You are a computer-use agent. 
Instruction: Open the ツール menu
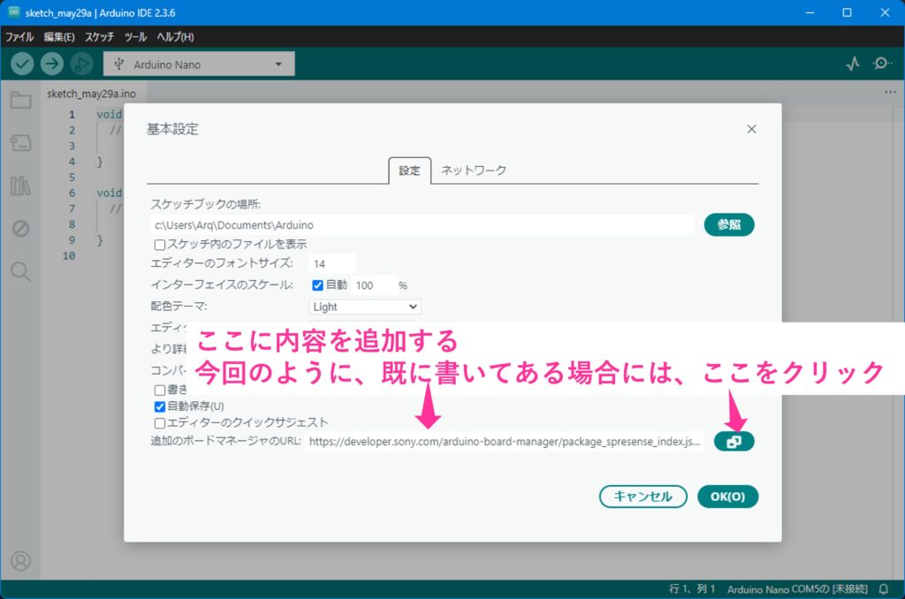tap(135, 37)
